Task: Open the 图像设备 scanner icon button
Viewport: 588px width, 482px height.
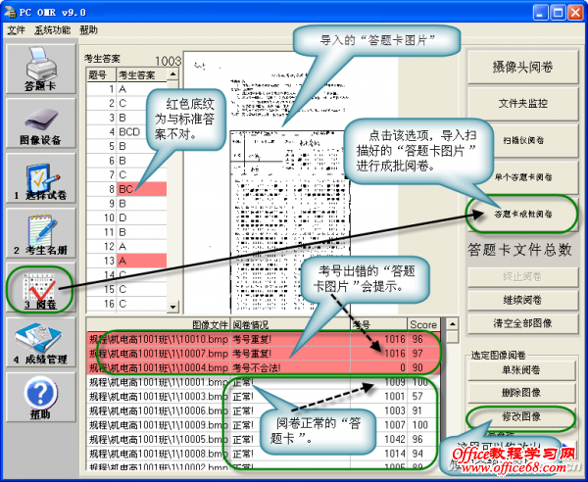Action: coord(40,123)
